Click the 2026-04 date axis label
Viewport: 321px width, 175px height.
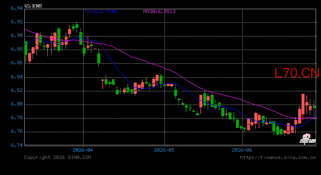(83, 150)
